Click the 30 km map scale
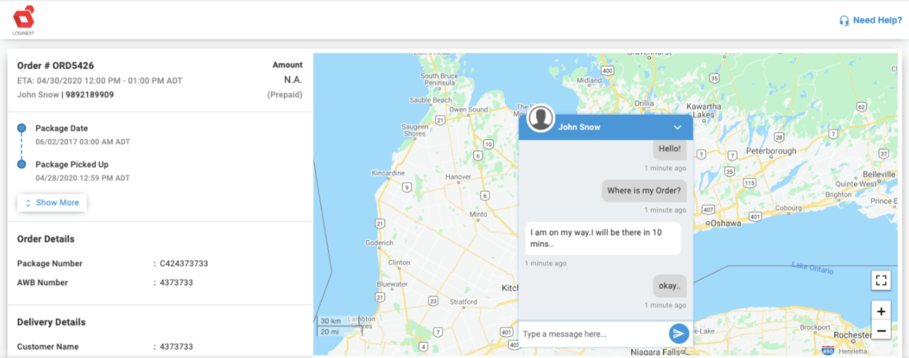The image size is (909, 358). 331,321
